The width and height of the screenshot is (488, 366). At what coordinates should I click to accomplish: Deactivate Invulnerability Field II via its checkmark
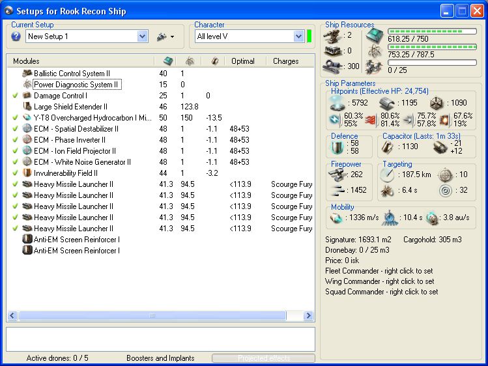pos(15,173)
